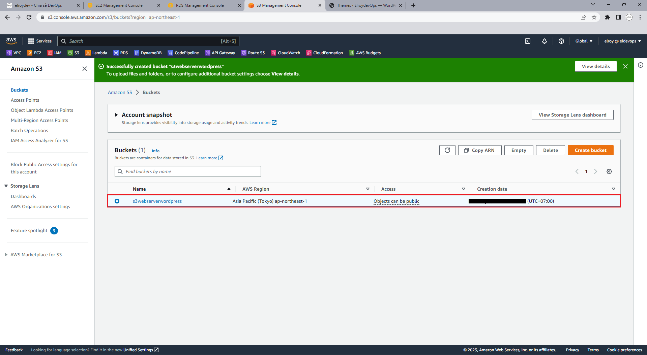Click Amazon S3 breadcrumb link

tap(120, 92)
